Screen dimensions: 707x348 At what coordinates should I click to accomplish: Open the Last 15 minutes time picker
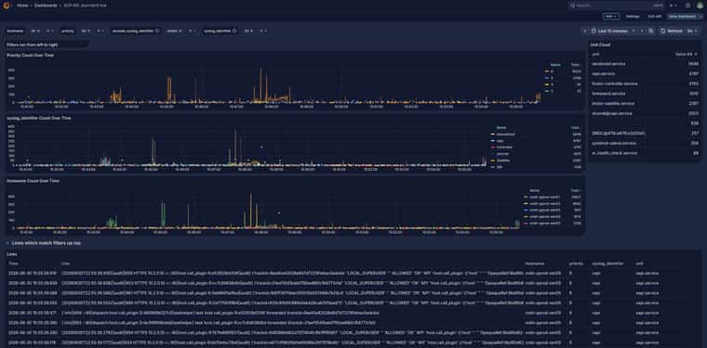(612, 31)
